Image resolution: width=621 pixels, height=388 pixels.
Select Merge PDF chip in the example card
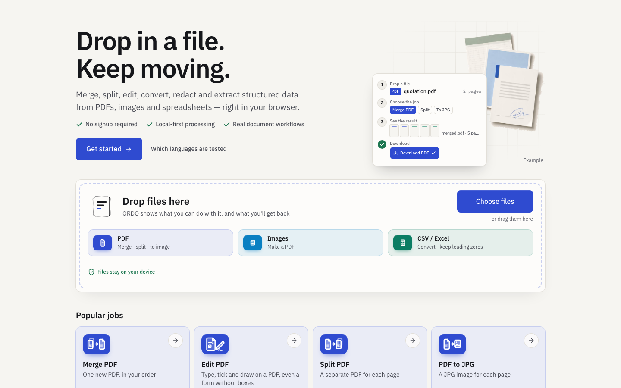[403, 110]
